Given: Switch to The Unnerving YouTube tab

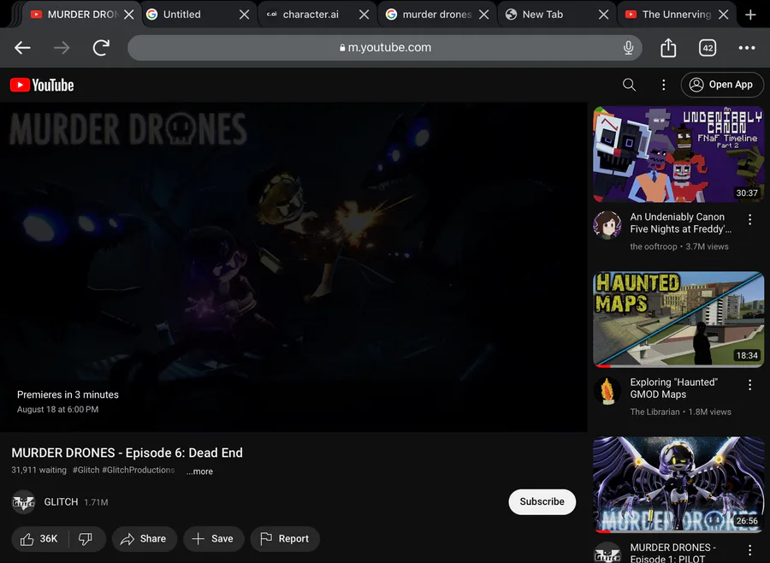Looking at the screenshot, I should pos(668,15).
